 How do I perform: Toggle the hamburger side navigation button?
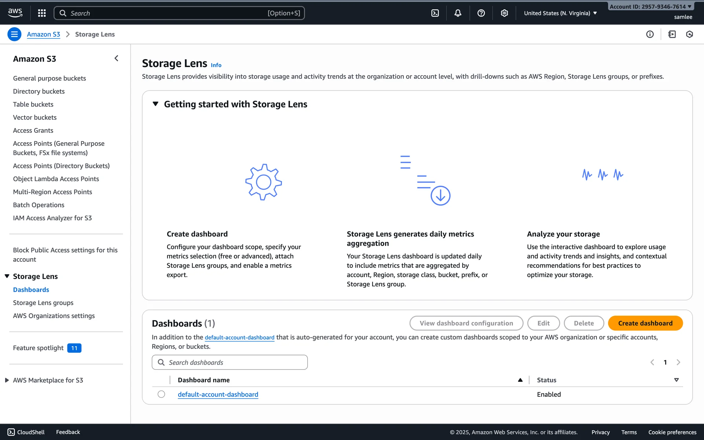coord(14,34)
